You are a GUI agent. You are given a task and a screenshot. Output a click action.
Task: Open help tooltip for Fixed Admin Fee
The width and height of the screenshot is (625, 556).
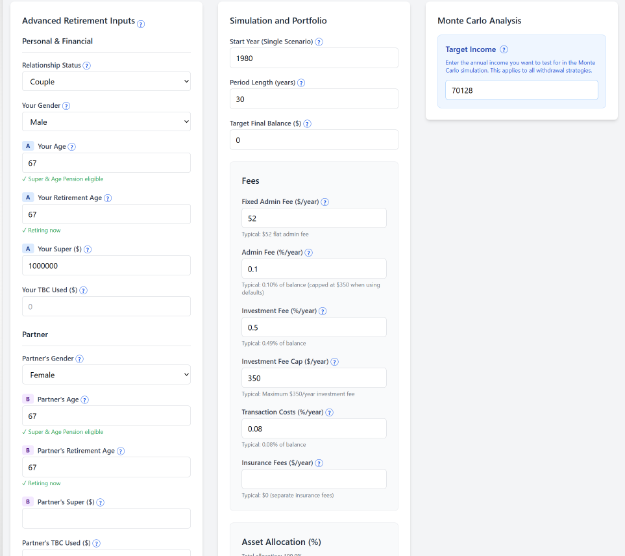(325, 202)
